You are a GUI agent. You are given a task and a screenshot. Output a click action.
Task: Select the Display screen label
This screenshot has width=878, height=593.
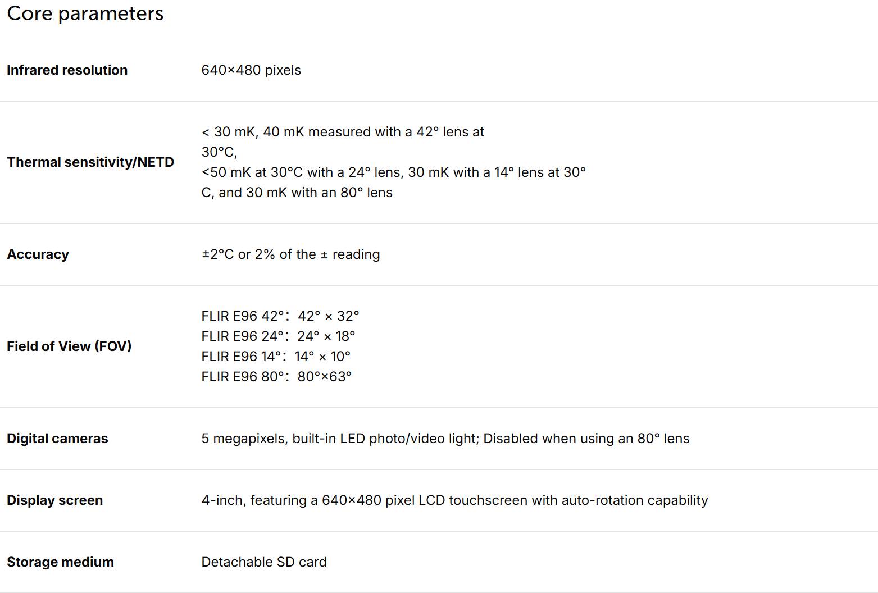[x=54, y=500]
